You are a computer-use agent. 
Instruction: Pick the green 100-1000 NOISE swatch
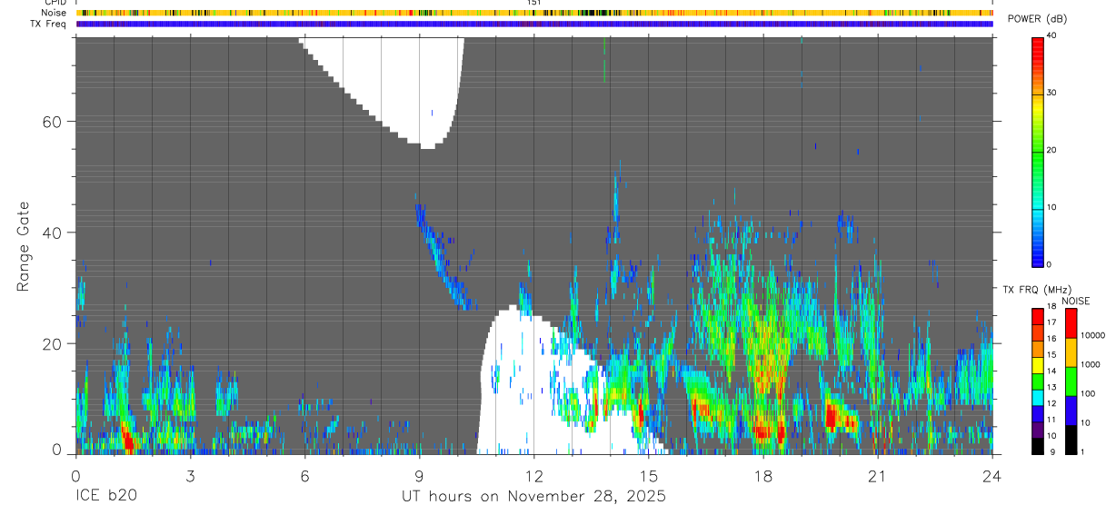tap(1071, 380)
